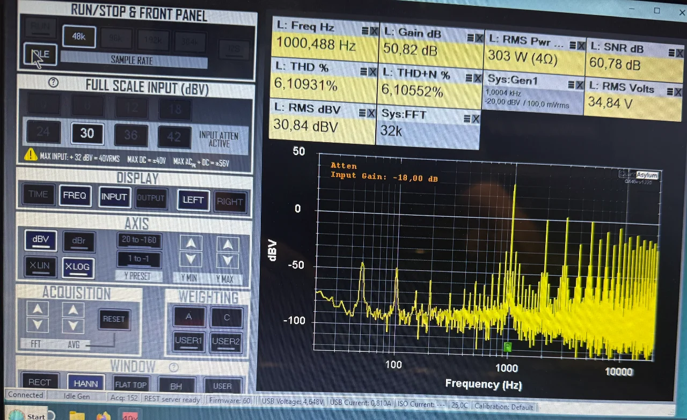Switch display to FREQ domain
This screenshot has height=420, width=687.
click(x=75, y=196)
